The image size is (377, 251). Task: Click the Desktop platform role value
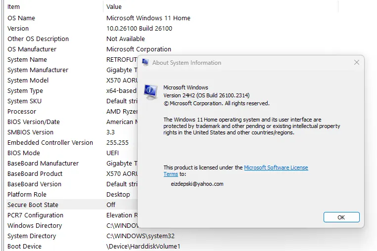pos(118,194)
